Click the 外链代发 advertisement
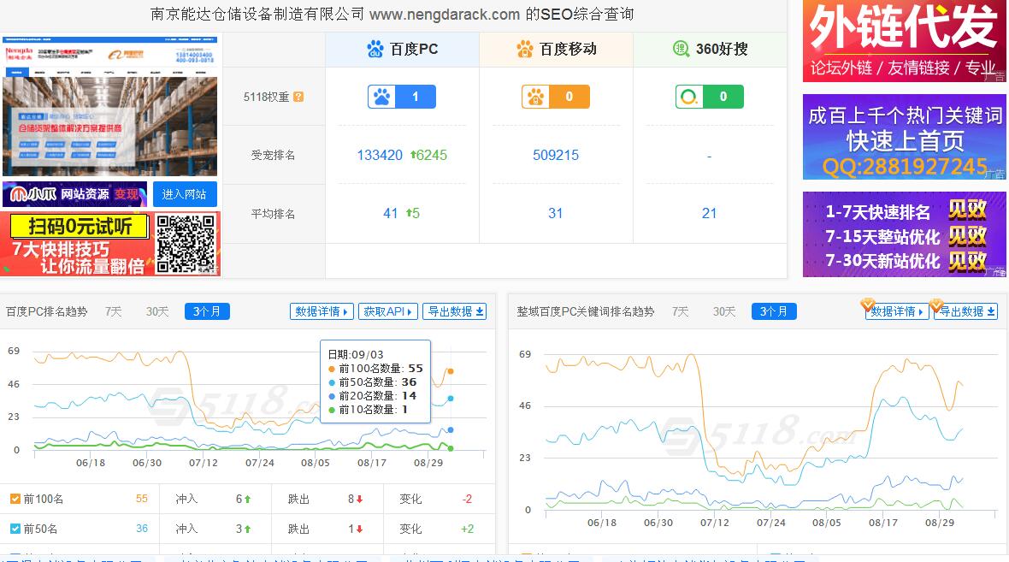Image resolution: width=1009 pixels, height=562 pixels. (904, 41)
